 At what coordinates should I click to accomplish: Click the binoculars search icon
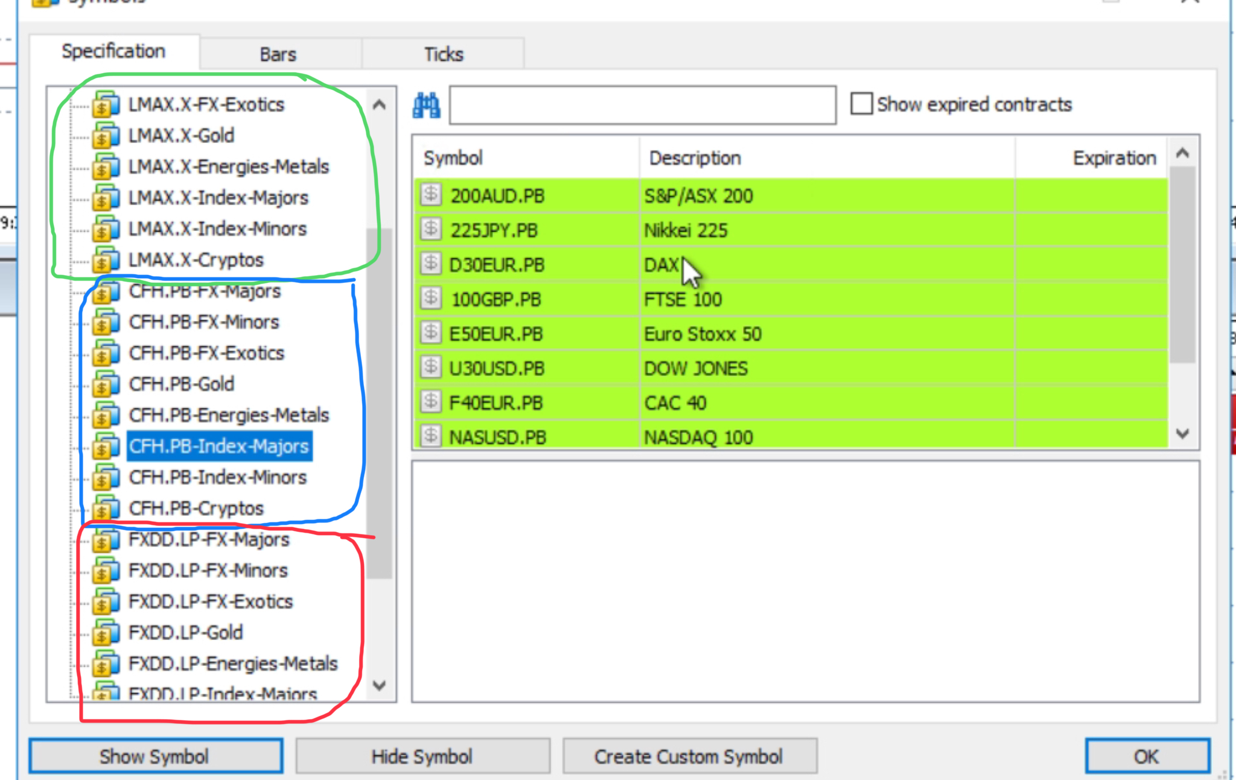[426, 106]
